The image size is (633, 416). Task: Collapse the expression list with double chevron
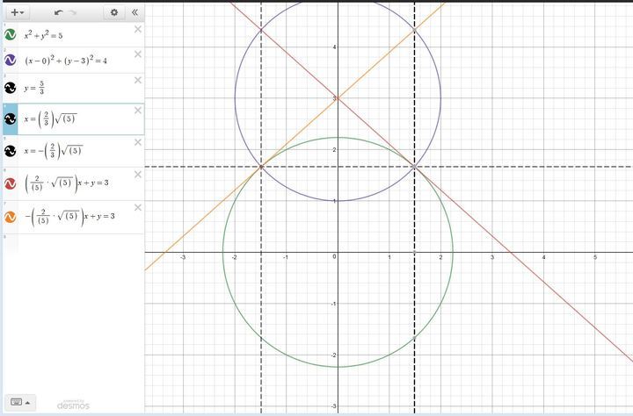(x=134, y=12)
